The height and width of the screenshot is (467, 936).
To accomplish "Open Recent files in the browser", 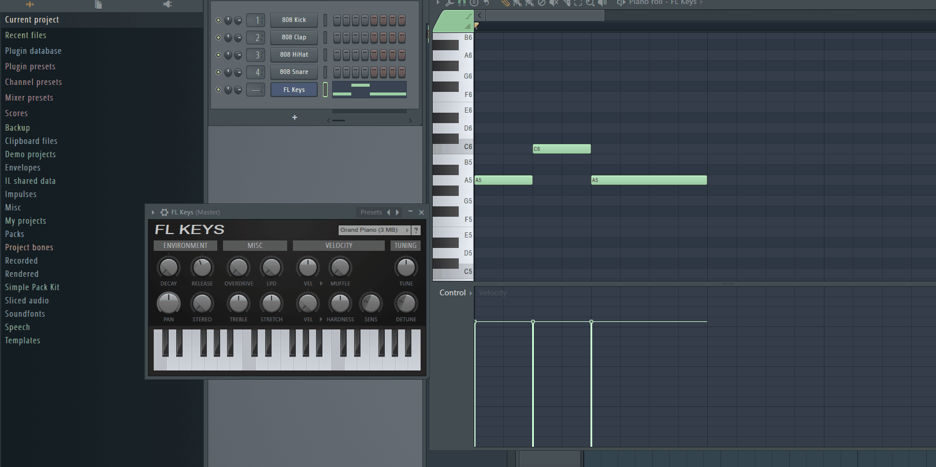I will pyautogui.click(x=25, y=35).
